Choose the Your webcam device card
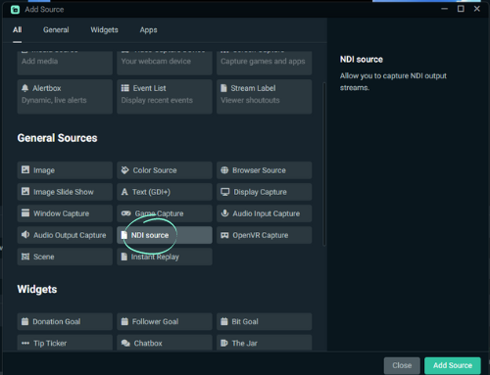The height and width of the screenshot is (375, 490). [165, 63]
